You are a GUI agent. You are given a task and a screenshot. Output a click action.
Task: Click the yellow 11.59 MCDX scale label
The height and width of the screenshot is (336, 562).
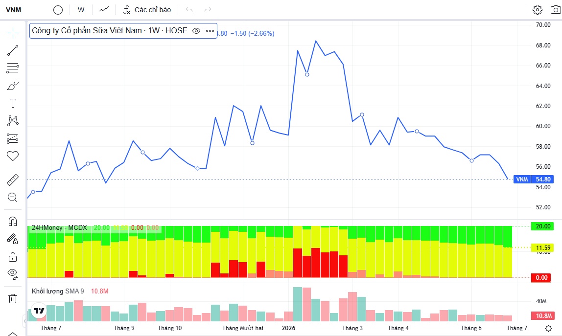coord(542,248)
